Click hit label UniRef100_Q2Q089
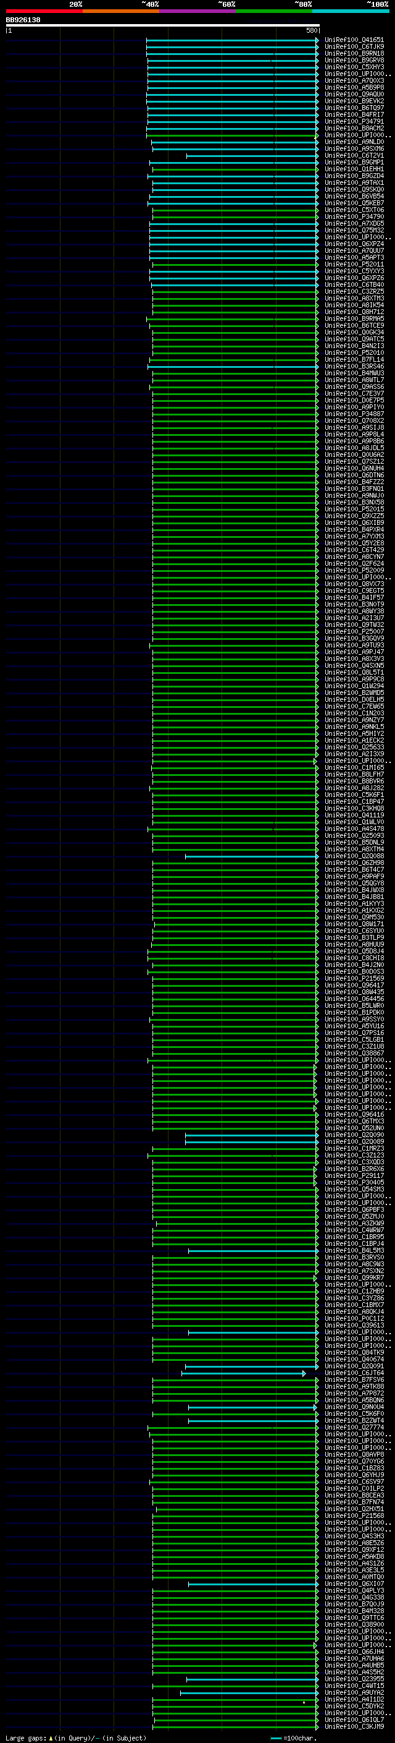Viewport: 395px width, 1743px height. pos(354,1141)
